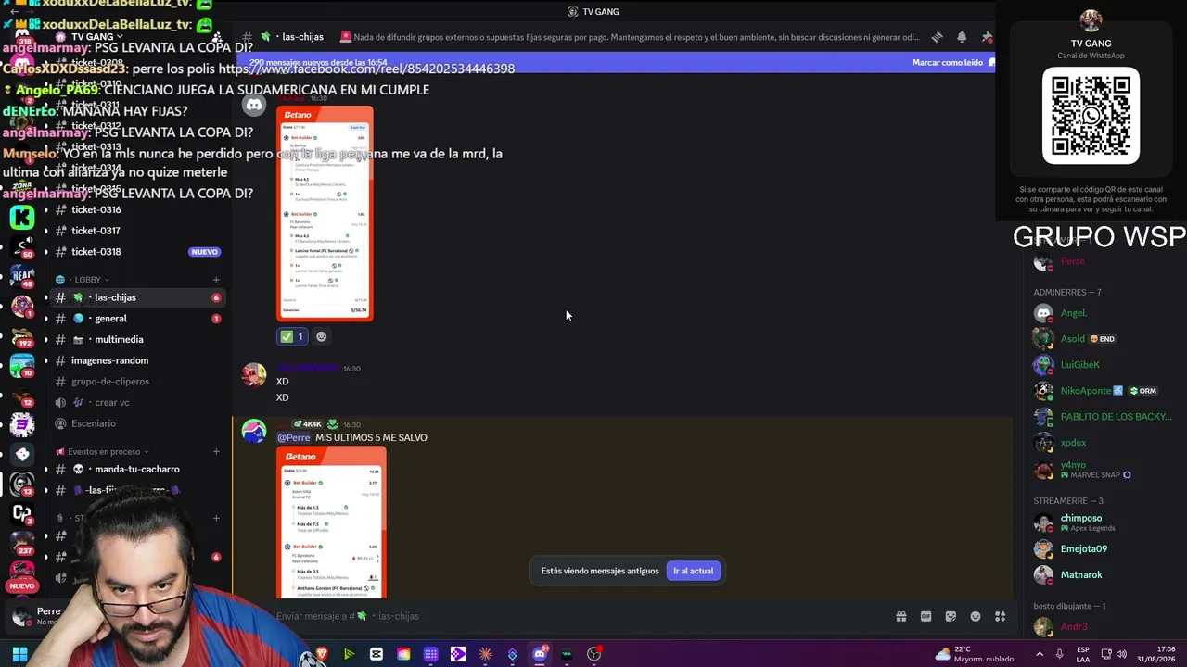Open the ticket-0318 channel
The height and width of the screenshot is (667, 1187).
pyautogui.click(x=137, y=252)
